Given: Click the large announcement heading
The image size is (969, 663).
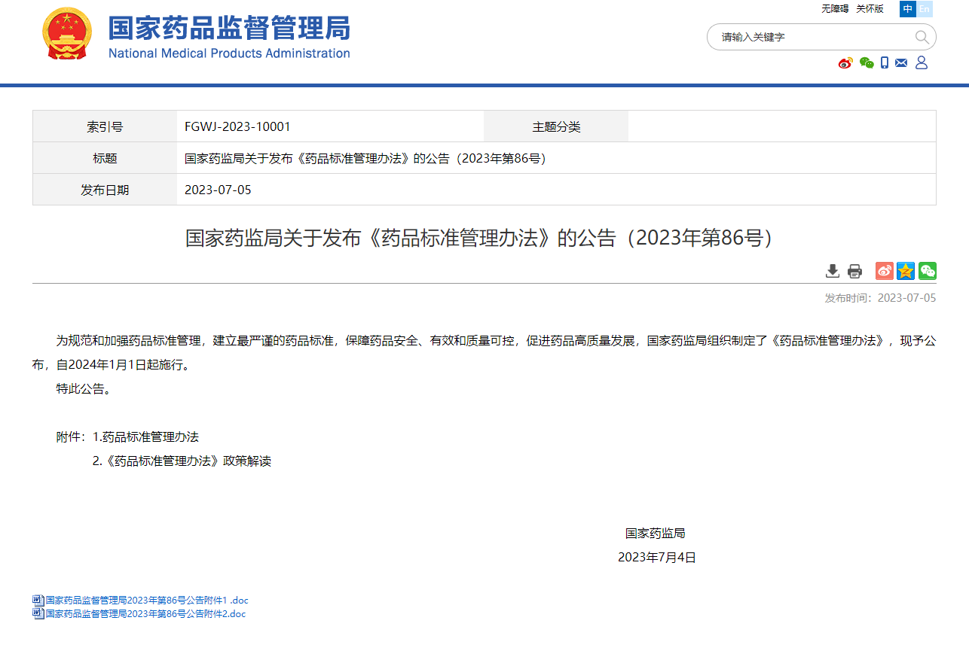Looking at the screenshot, I should pyautogui.click(x=484, y=238).
